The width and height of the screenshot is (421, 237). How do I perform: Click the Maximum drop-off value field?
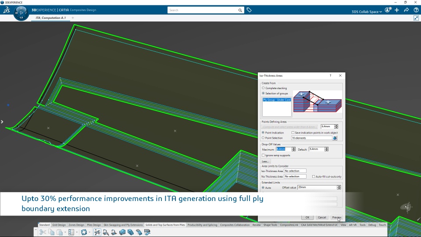pyautogui.click(x=284, y=149)
